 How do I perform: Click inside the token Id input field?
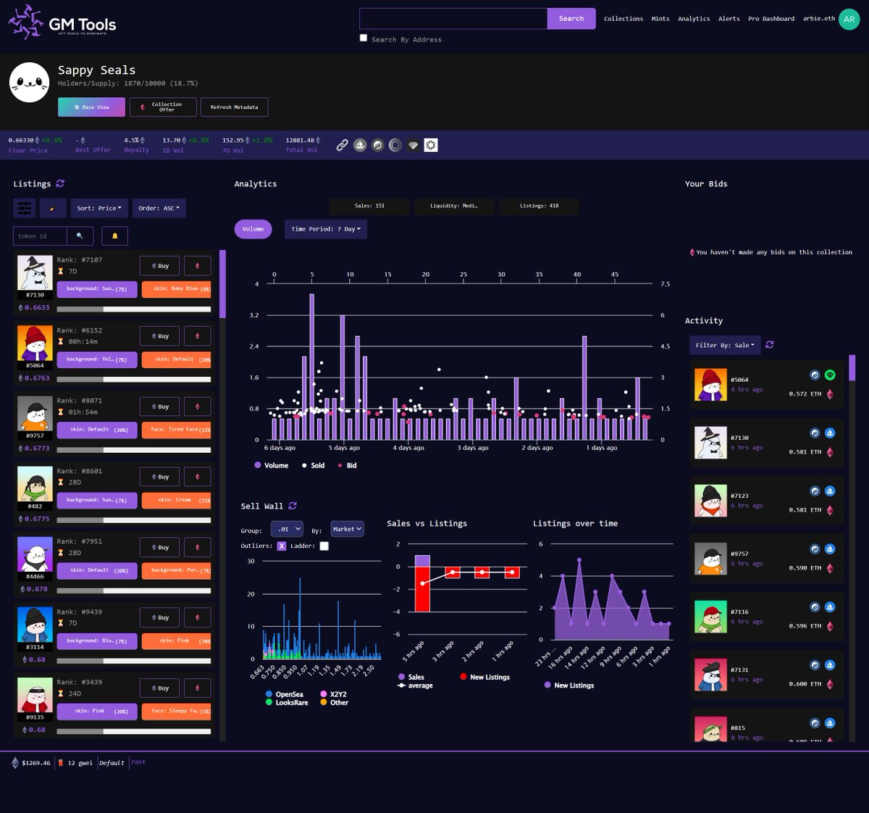pyautogui.click(x=40, y=235)
